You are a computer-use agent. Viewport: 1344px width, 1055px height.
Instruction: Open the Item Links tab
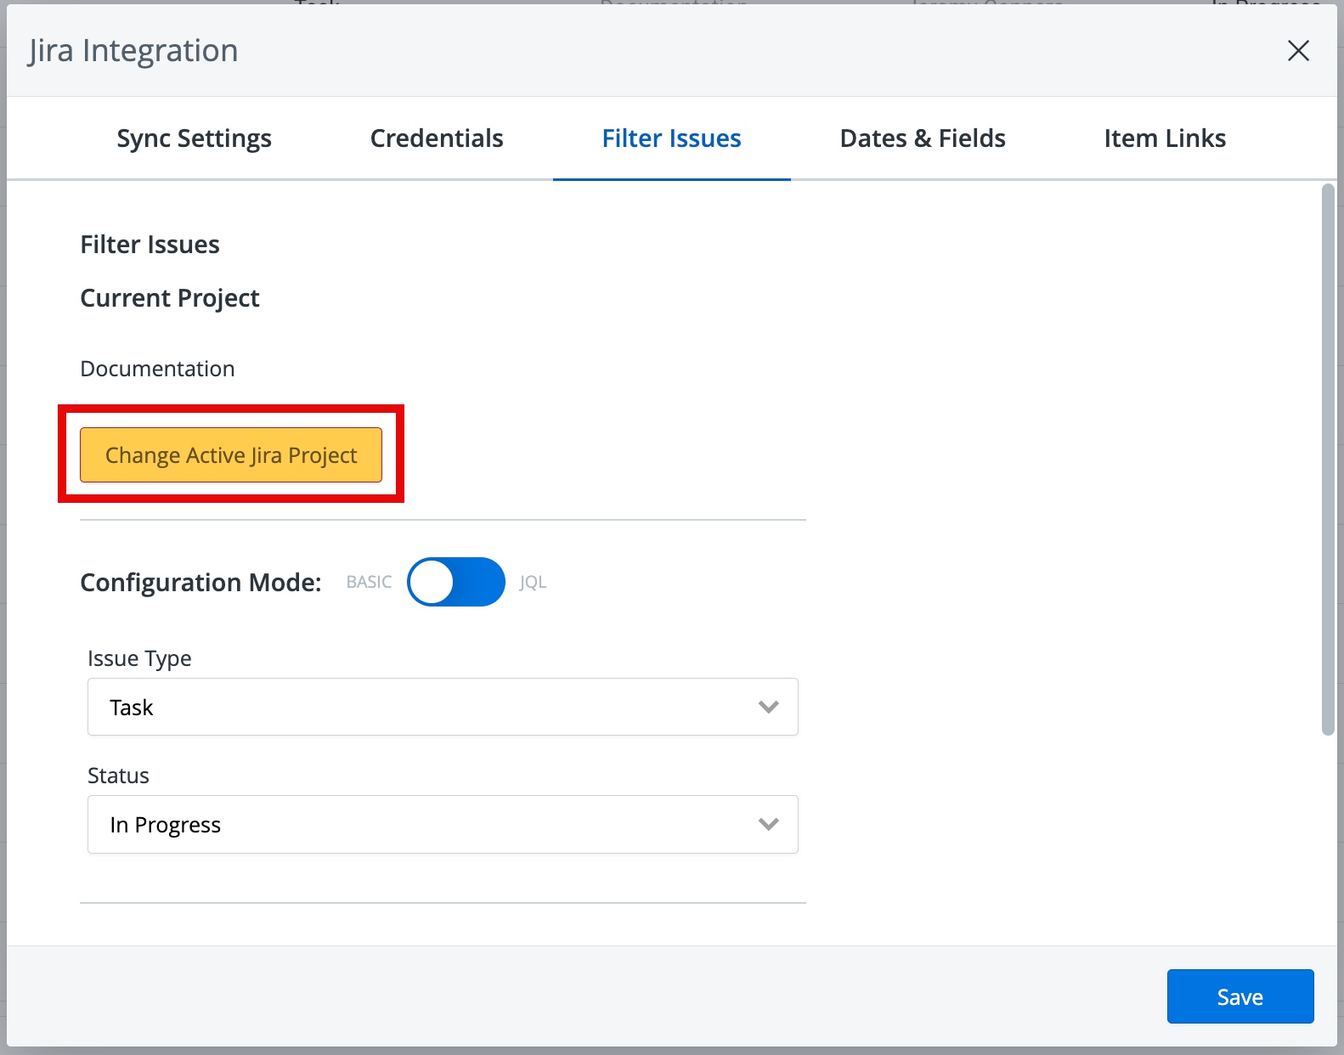(1165, 138)
